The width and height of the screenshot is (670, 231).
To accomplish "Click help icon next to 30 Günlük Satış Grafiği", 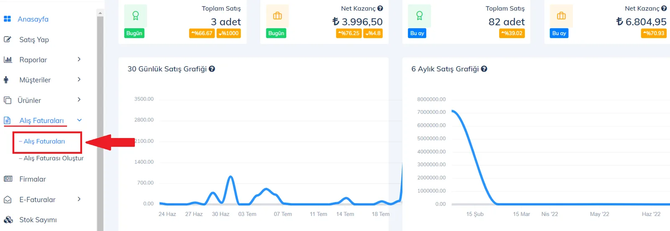I will [212, 69].
